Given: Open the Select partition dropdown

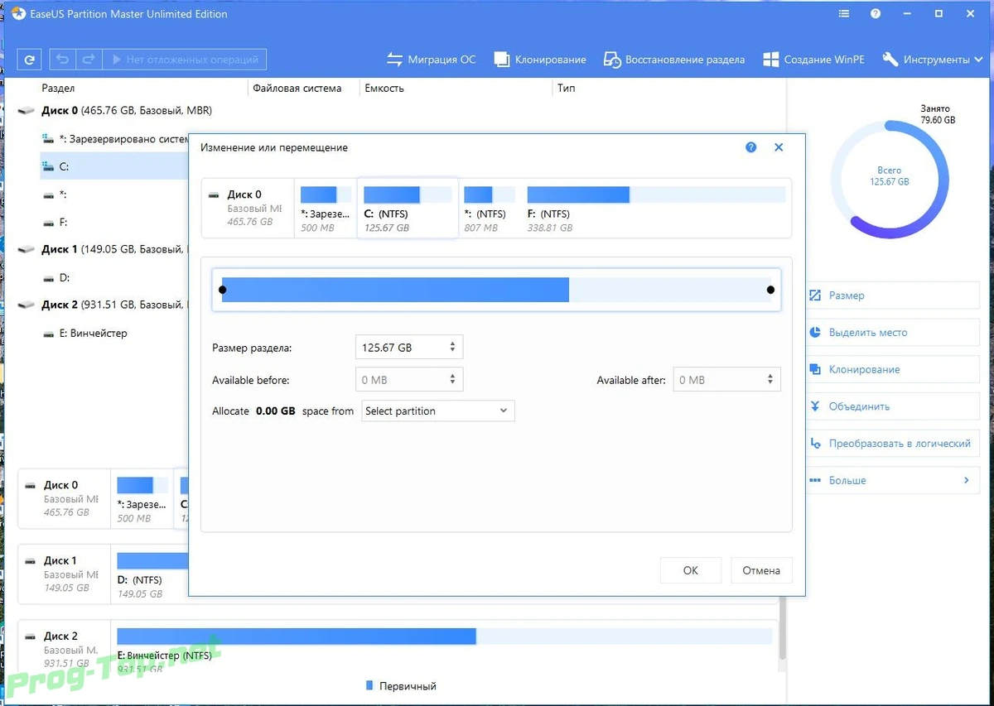Looking at the screenshot, I should coord(438,411).
